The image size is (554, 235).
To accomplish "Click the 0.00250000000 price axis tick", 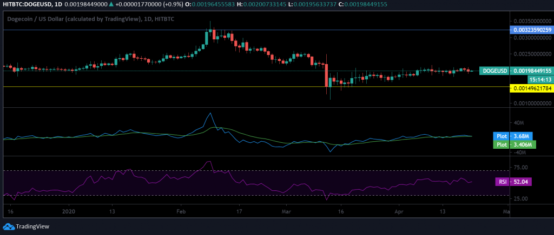I will tap(532, 54).
